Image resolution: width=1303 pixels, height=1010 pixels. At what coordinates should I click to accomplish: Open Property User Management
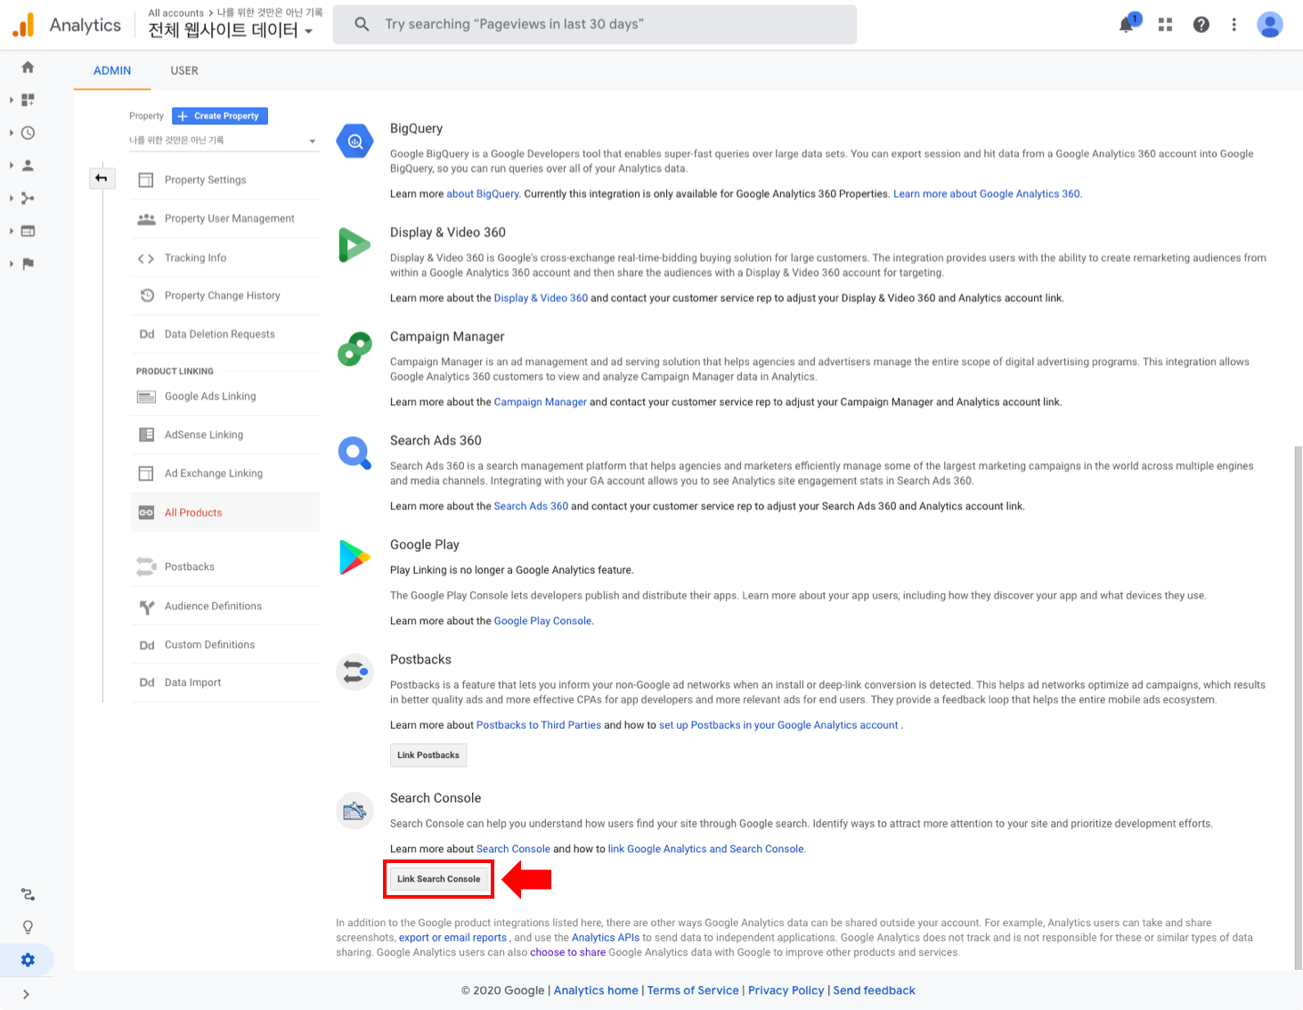(x=225, y=218)
